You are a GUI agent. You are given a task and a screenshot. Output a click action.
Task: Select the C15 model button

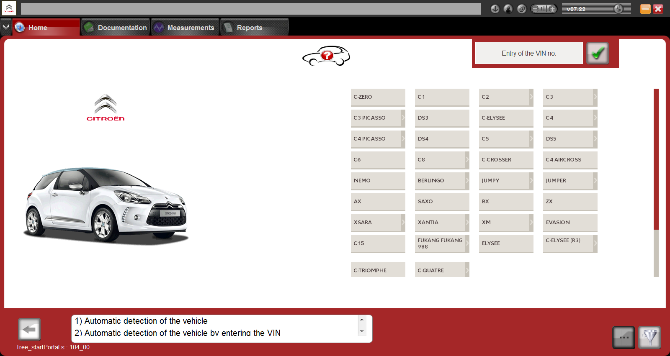[378, 243]
